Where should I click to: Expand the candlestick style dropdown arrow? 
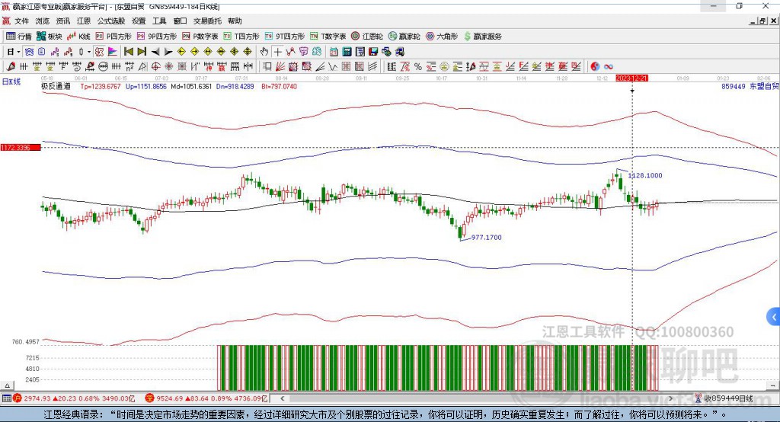coord(89,52)
